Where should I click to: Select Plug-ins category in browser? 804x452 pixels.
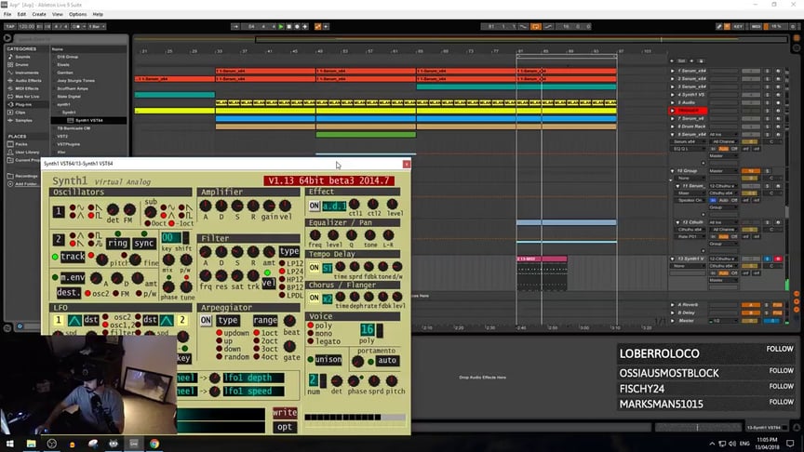point(23,104)
